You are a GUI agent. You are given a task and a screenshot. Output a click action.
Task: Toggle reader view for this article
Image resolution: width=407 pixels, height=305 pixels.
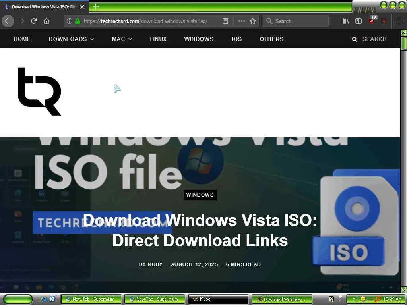[225, 21]
